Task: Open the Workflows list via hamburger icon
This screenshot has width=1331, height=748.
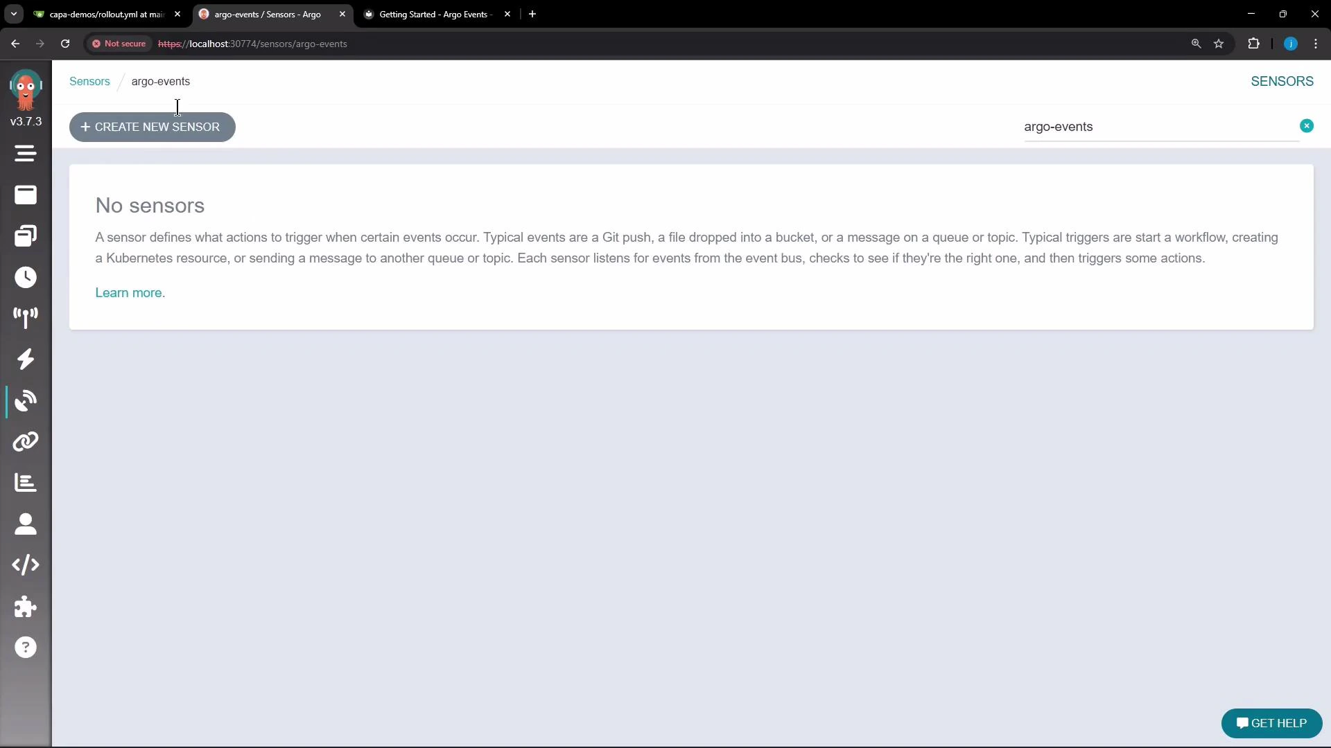Action: tap(25, 153)
